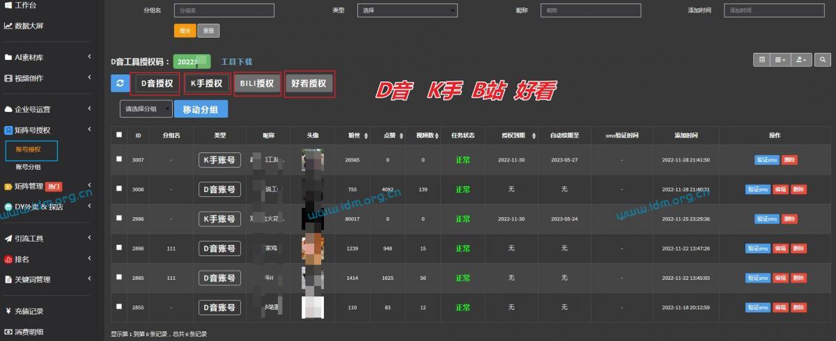Click the D音账号 badge in row 3006
The width and height of the screenshot is (836, 341).
[219, 189]
